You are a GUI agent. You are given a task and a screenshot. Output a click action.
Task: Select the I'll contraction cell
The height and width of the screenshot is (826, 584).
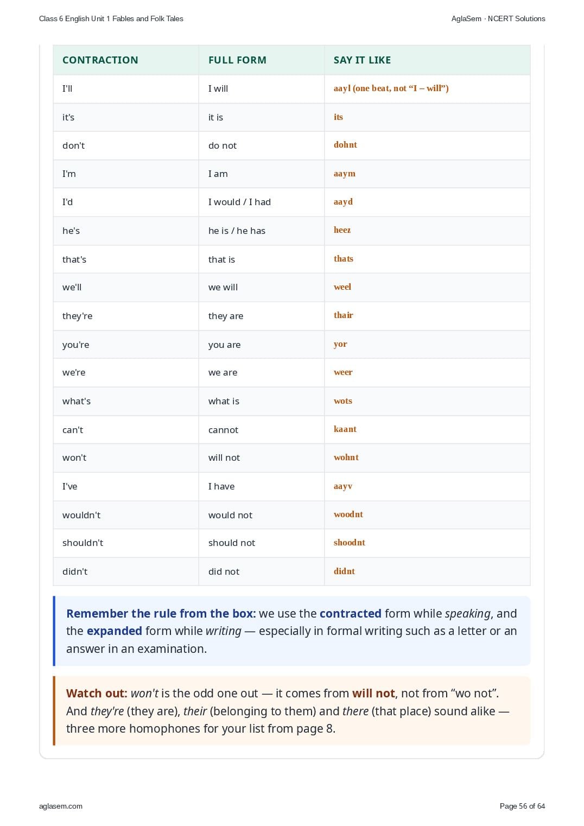(x=126, y=88)
